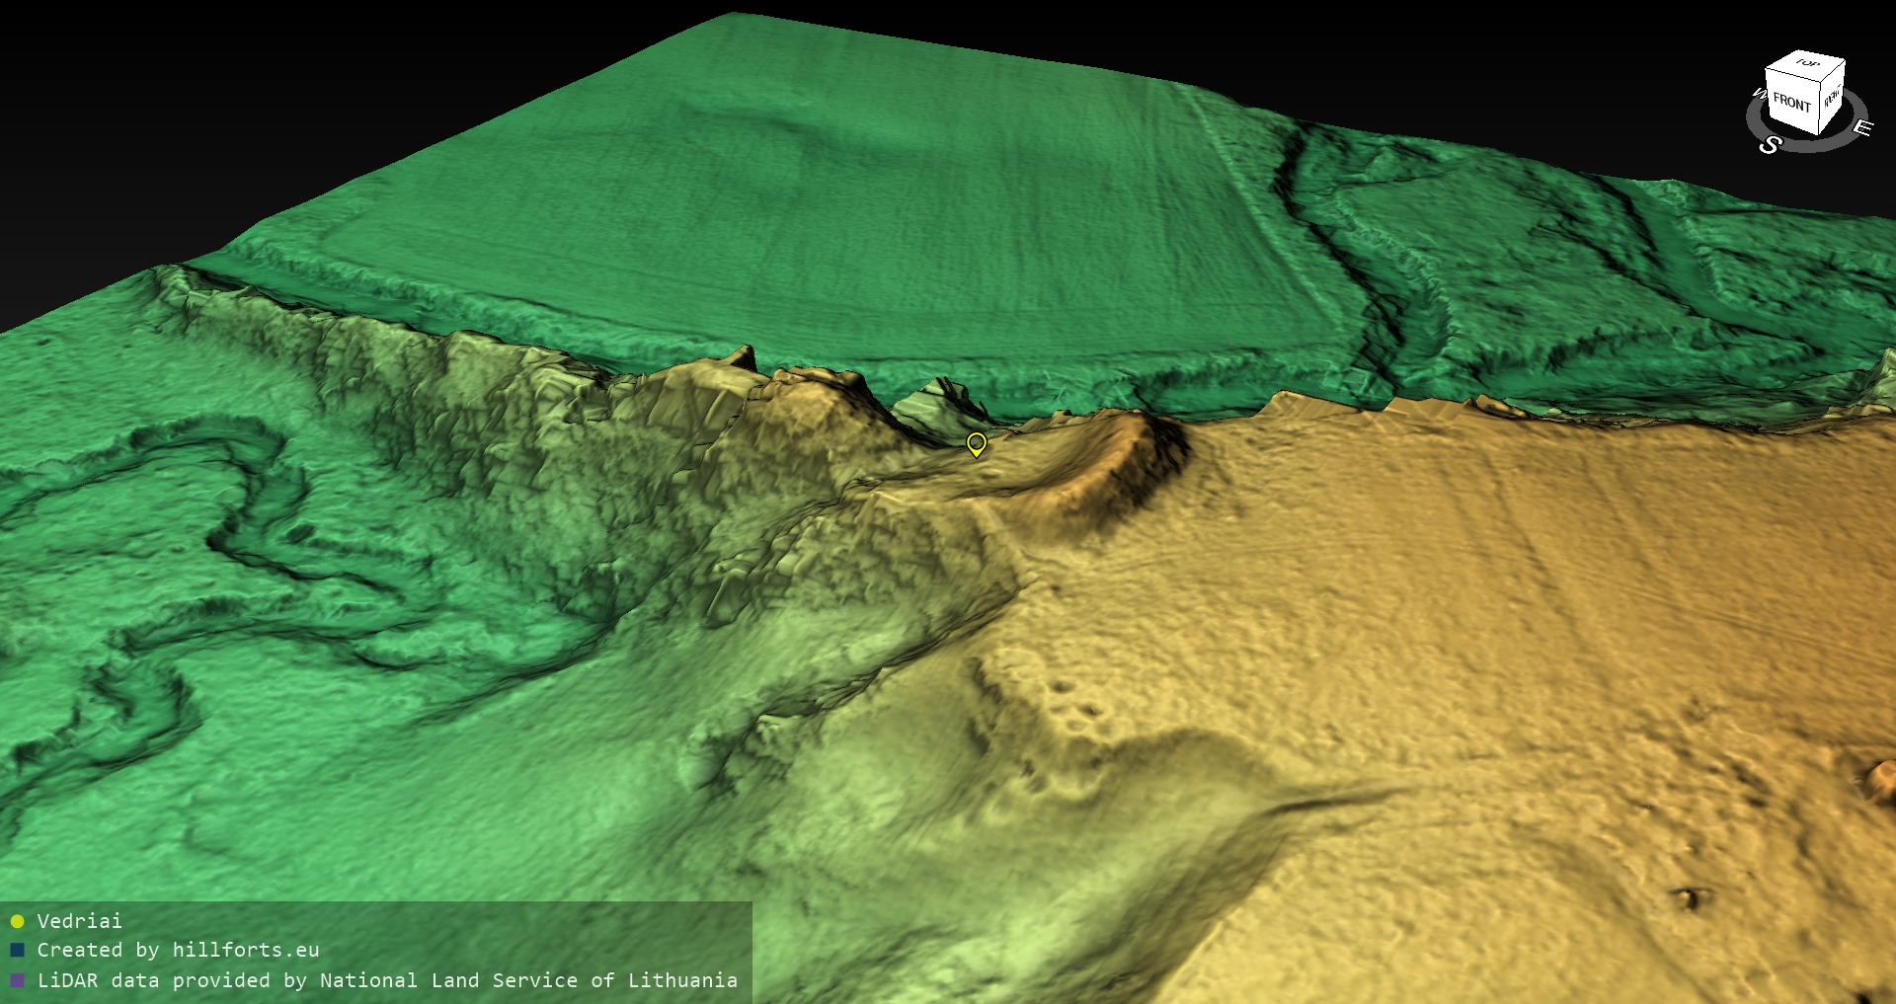Select the TOP face of the view cube
Screen dimensions: 1896x1004
1806,64
